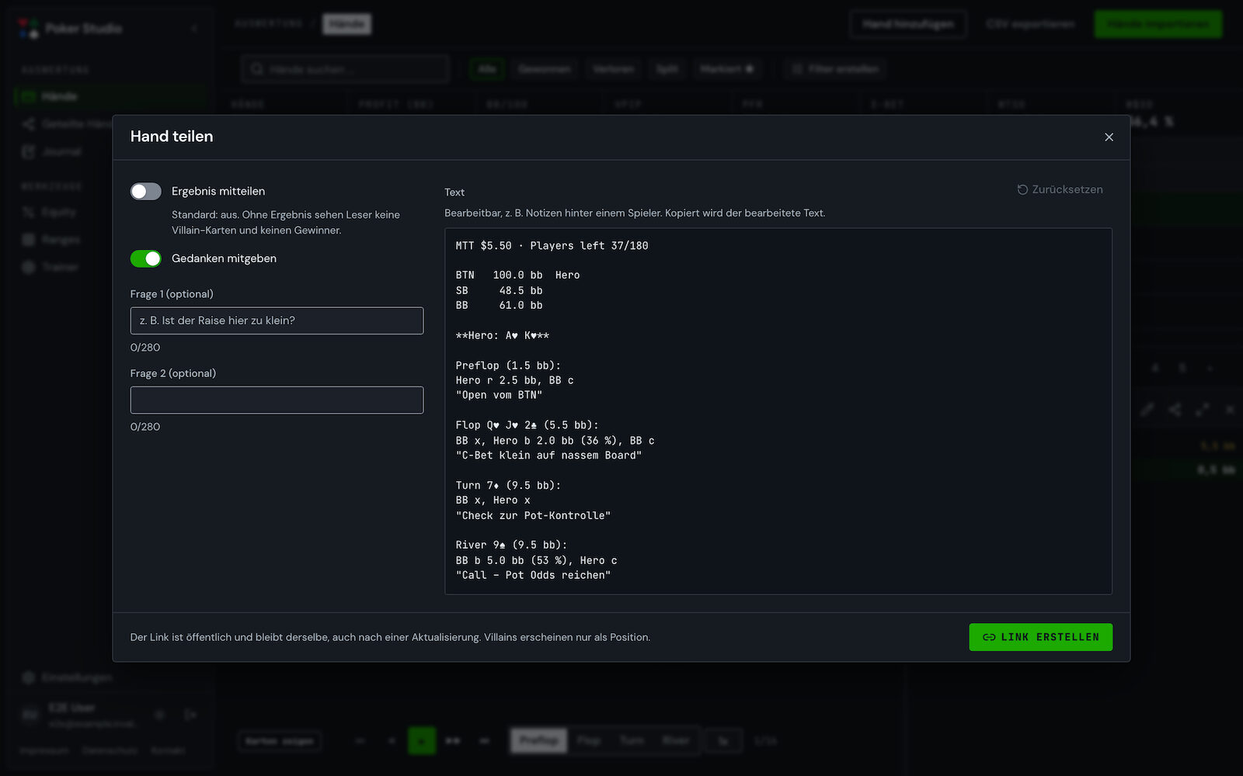Screen dimensions: 1243x776
Task: Click the note "C-Bet klein auf nassem Board"
Action: (x=548, y=456)
